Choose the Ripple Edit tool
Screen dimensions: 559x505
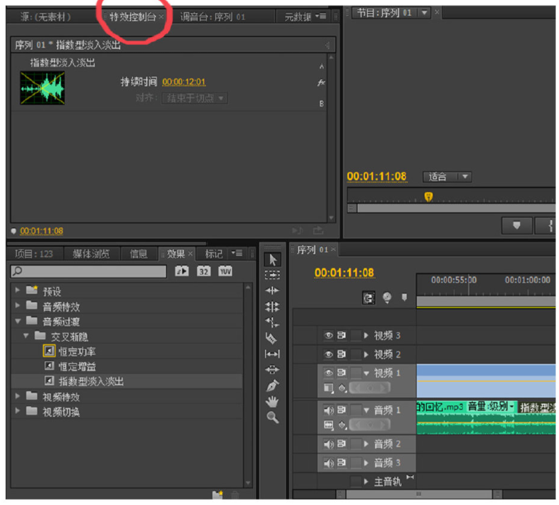point(272,291)
